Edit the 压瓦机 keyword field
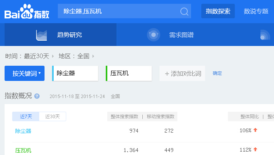Image resolution: width=274 pixels, height=155 pixels. tap(129, 73)
